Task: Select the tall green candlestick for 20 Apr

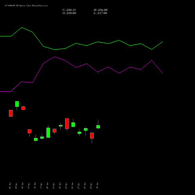Action: 48,133
